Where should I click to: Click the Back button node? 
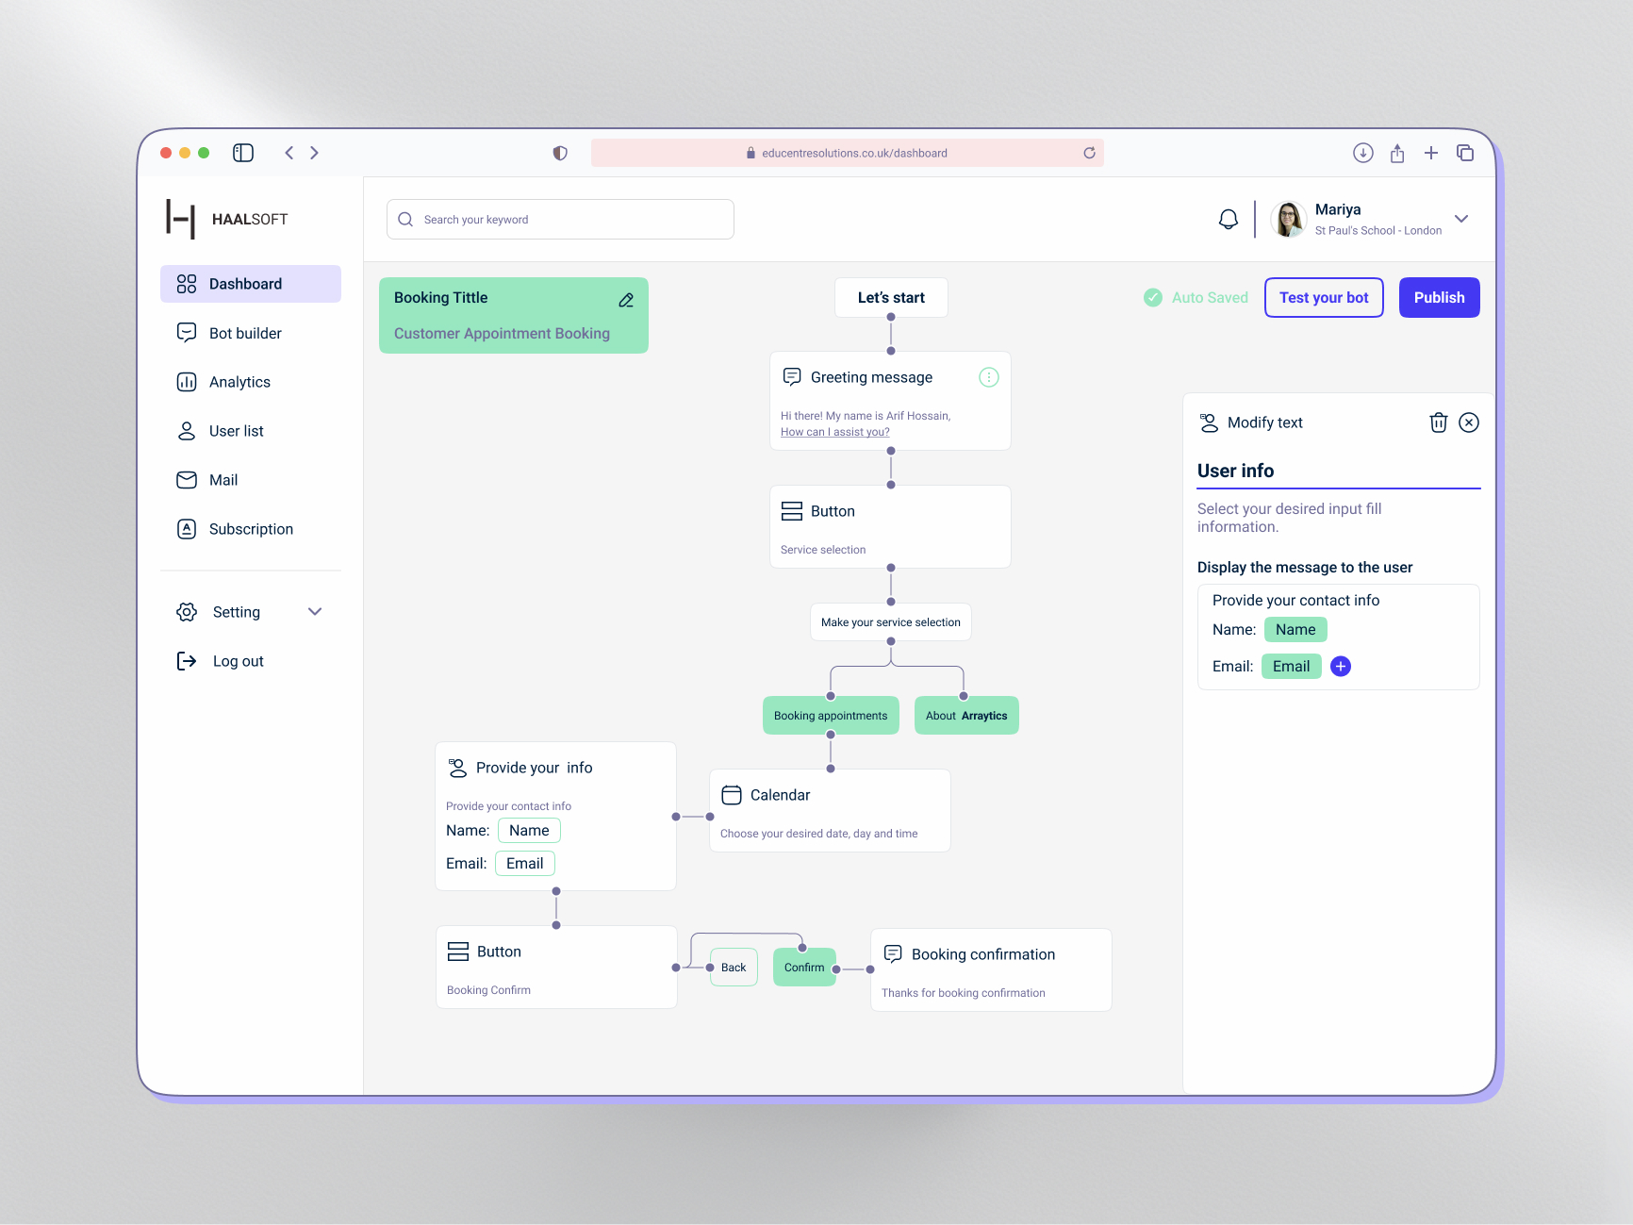tap(734, 968)
